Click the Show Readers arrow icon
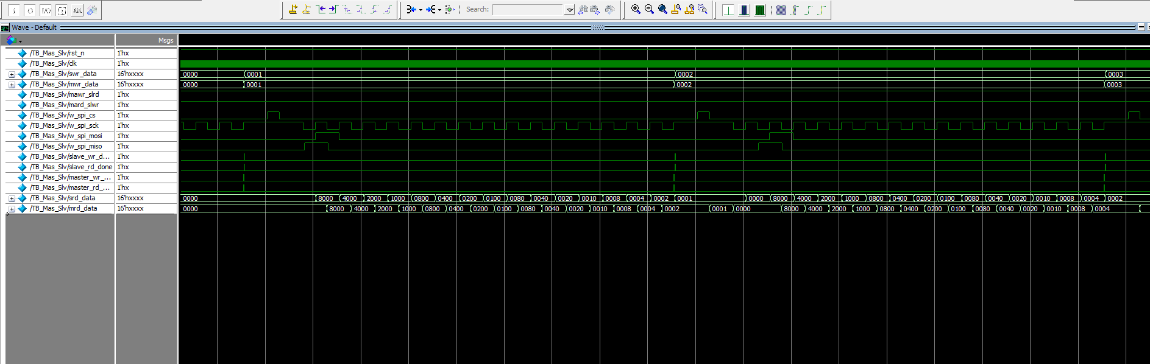Image resolution: width=1150 pixels, height=364 pixels. (430, 9)
